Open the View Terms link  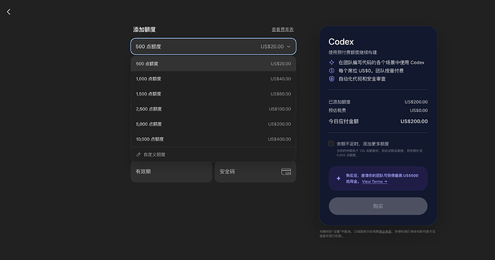coord(374,182)
